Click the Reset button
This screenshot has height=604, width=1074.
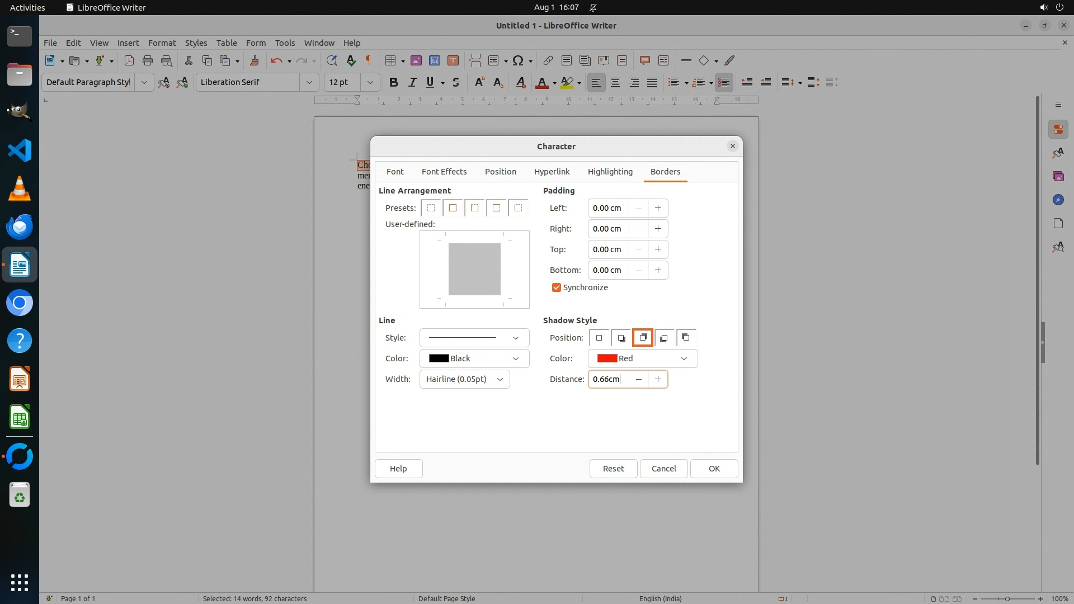click(613, 469)
